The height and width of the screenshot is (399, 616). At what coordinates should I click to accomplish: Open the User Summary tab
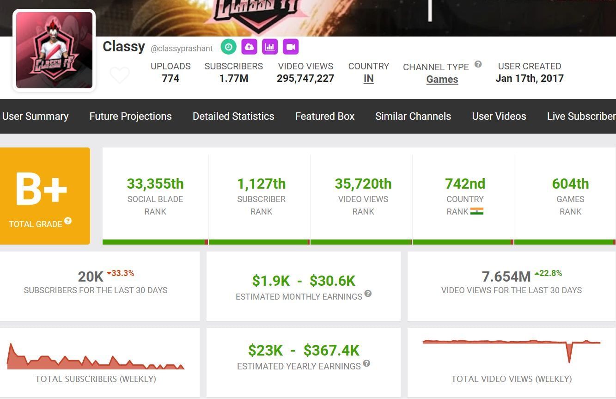pyautogui.click(x=35, y=117)
